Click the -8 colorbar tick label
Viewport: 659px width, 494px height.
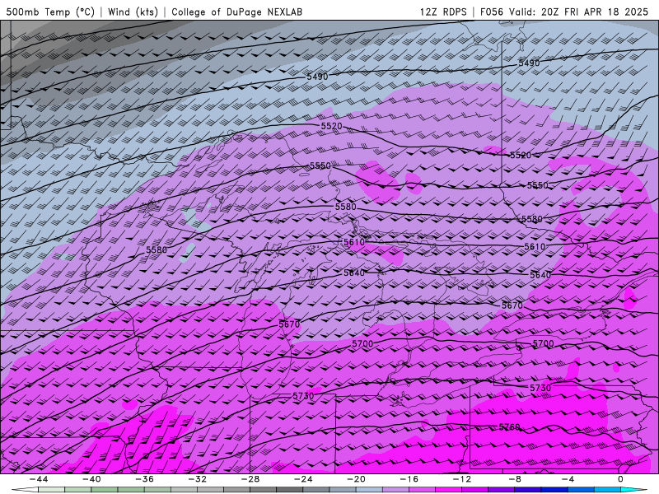click(515, 479)
